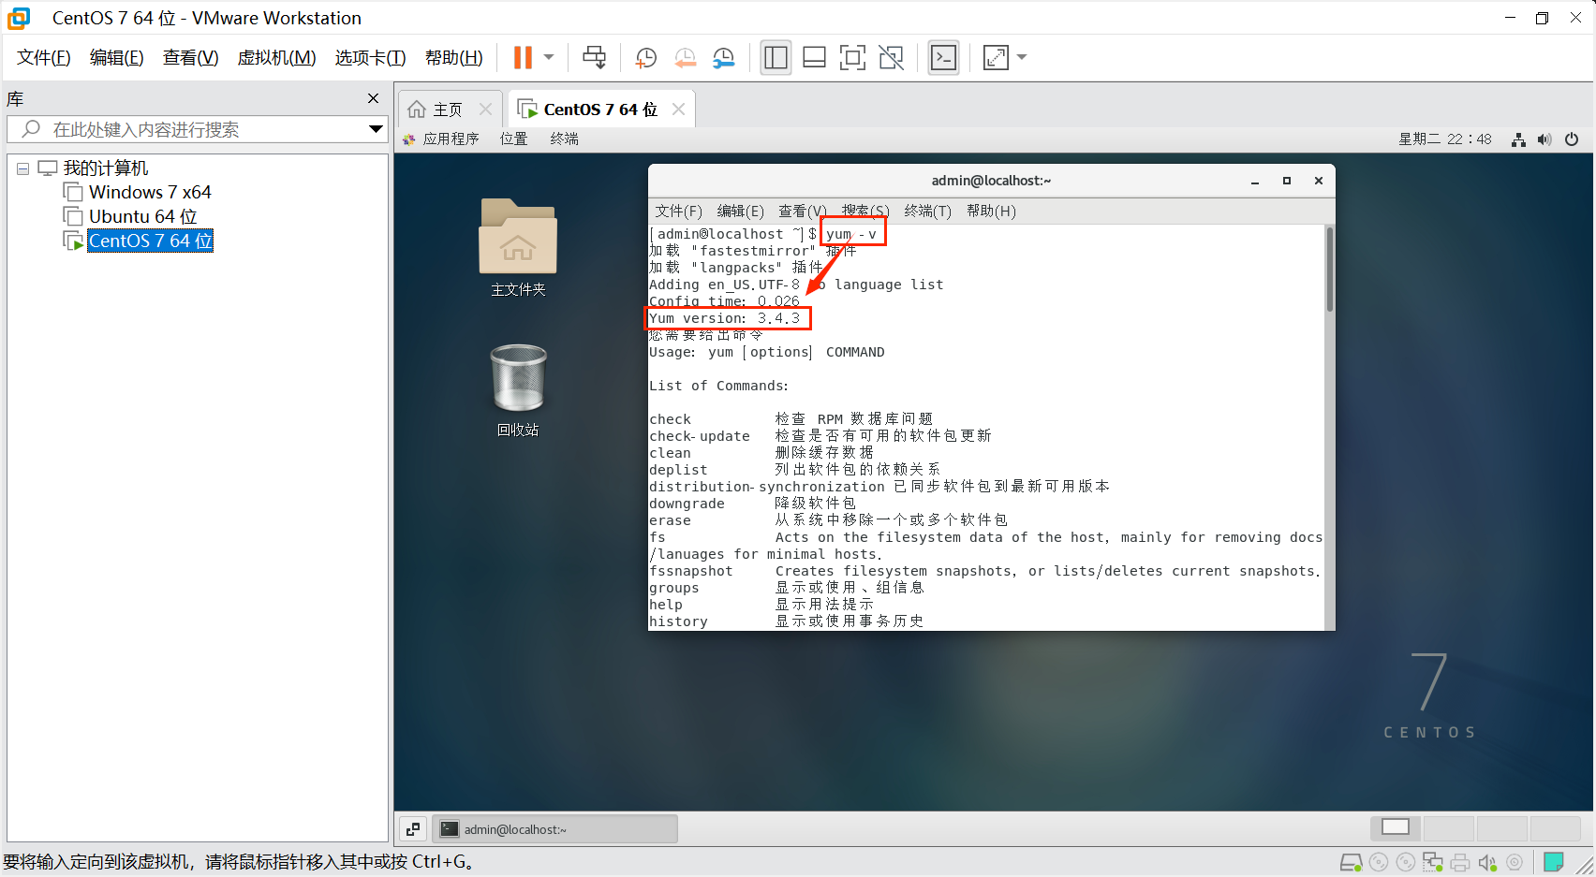Click the sound card status icon
1596x877 pixels.
pos(1487,862)
